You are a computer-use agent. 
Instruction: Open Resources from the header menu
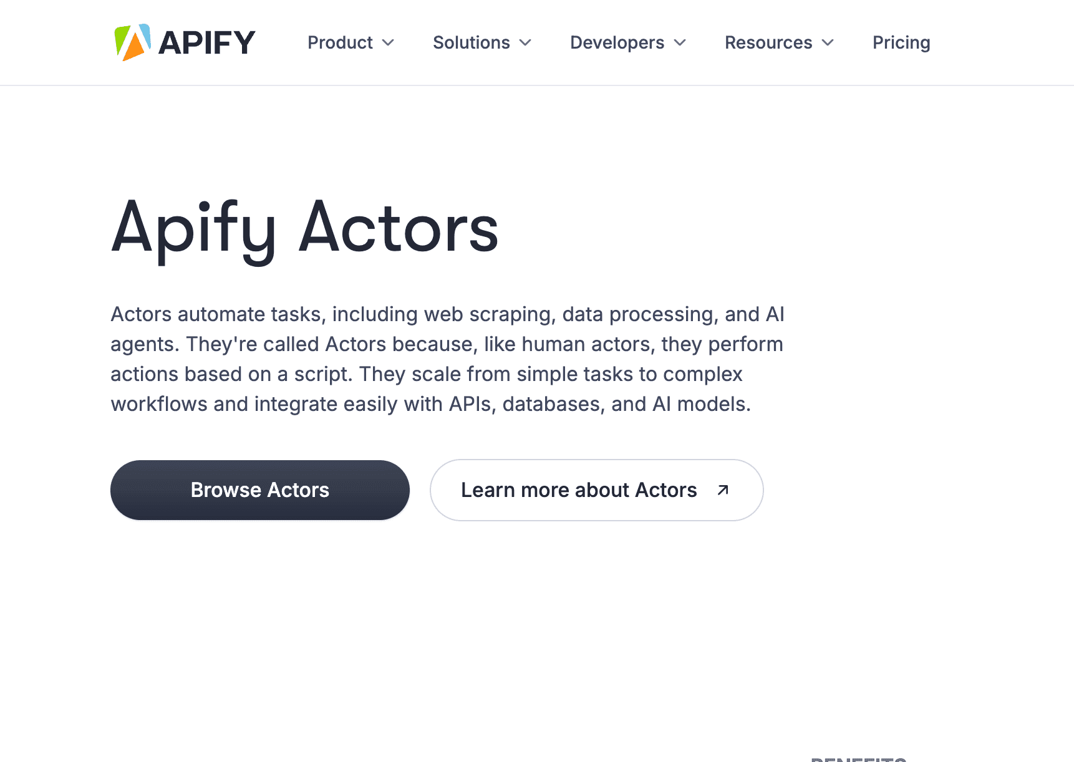(x=768, y=43)
